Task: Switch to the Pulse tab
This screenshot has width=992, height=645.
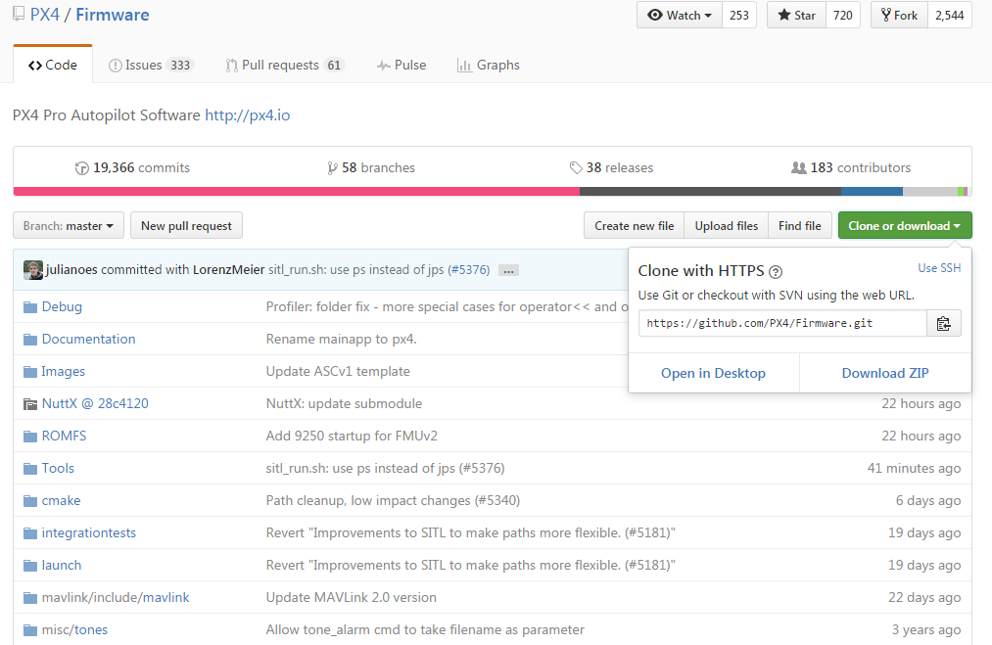Action: 402,66
